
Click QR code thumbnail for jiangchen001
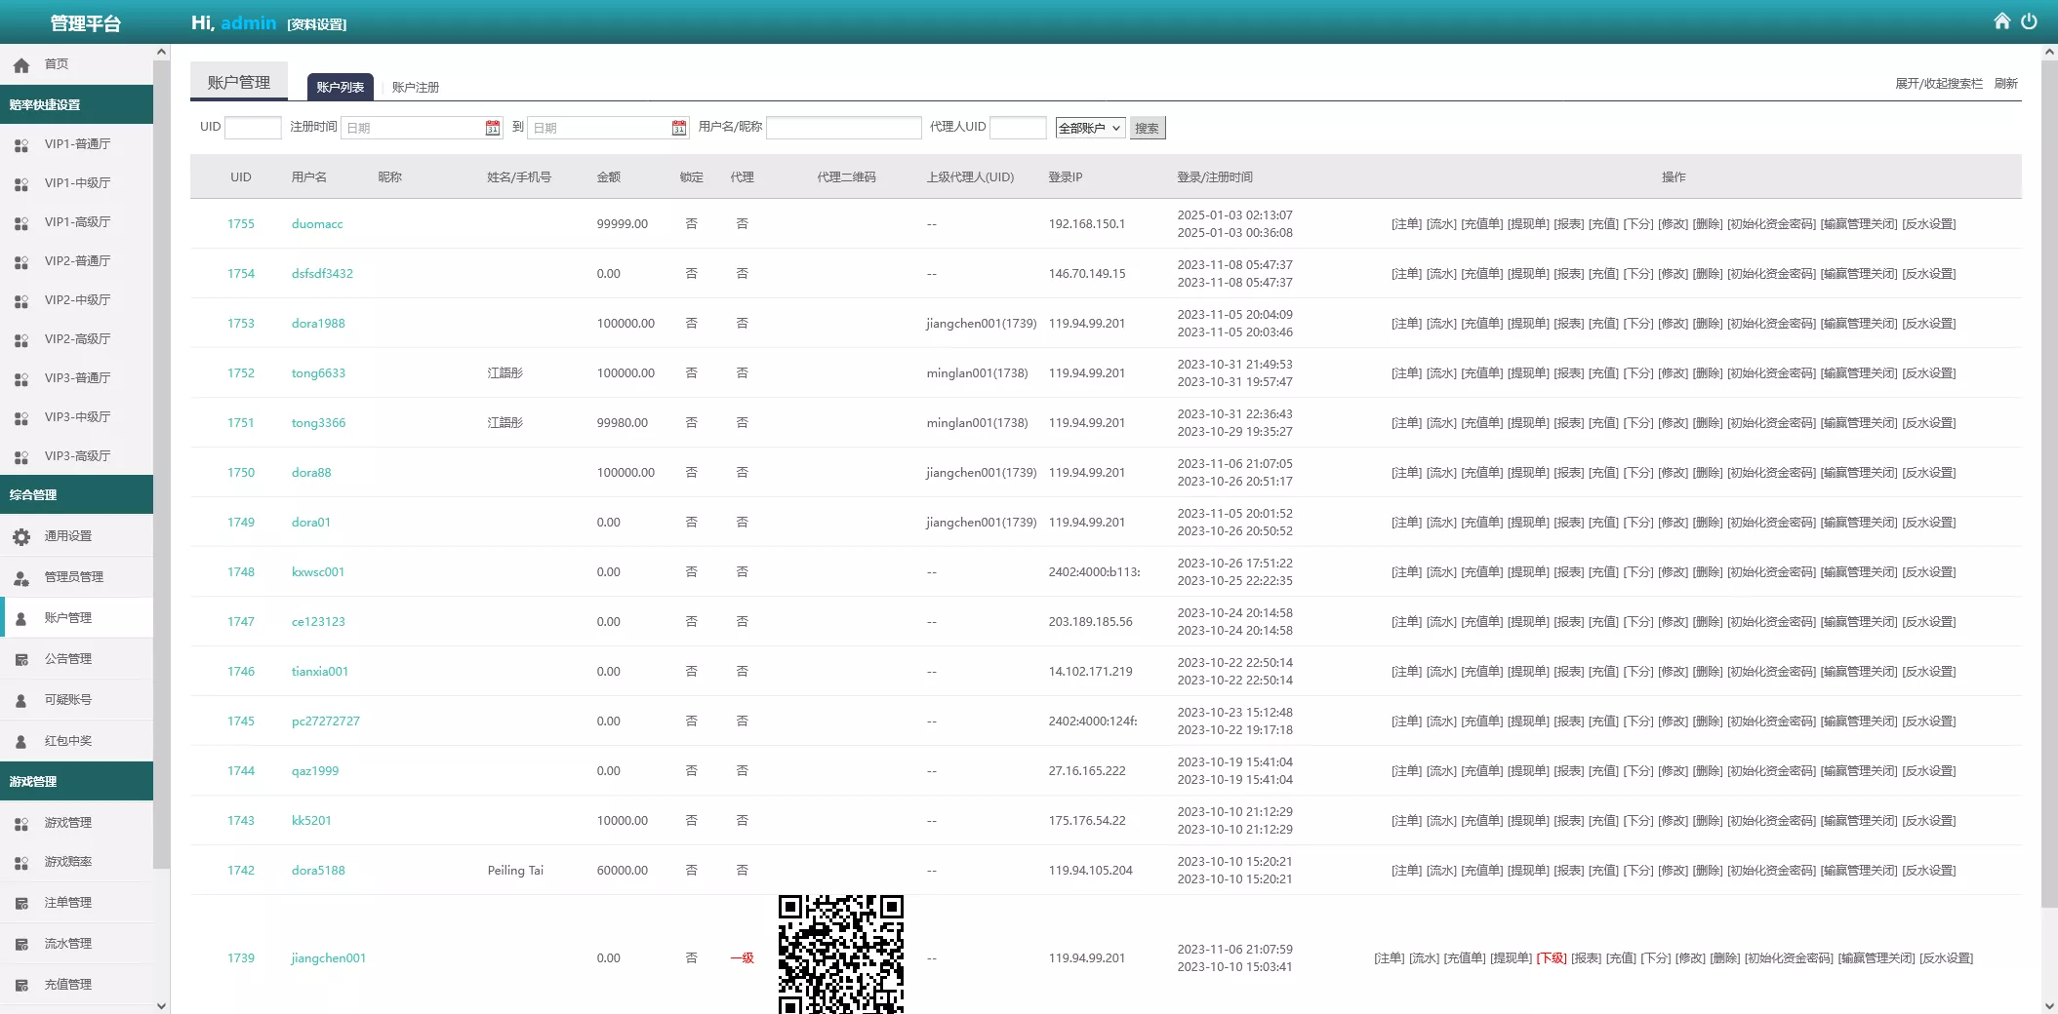point(840,954)
